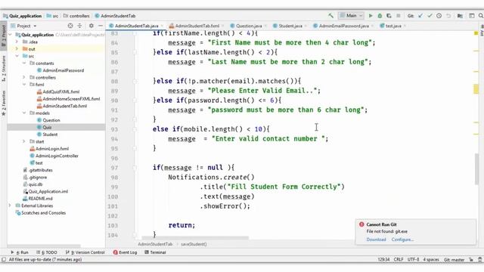Expand the start package
The image size is (484, 272).
[x=24, y=141]
